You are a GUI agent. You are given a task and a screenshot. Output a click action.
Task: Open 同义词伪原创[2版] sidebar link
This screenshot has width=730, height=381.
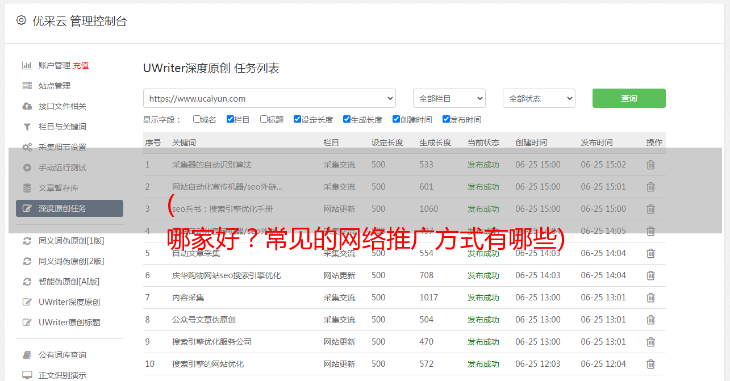(72, 261)
